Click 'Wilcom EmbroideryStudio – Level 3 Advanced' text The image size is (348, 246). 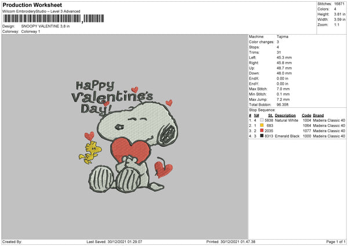tap(41, 12)
